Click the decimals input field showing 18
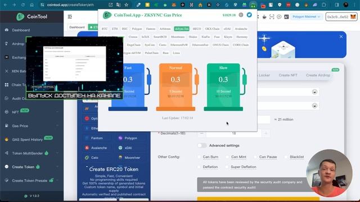The height and width of the screenshot is (202, 360). coord(234,134)
